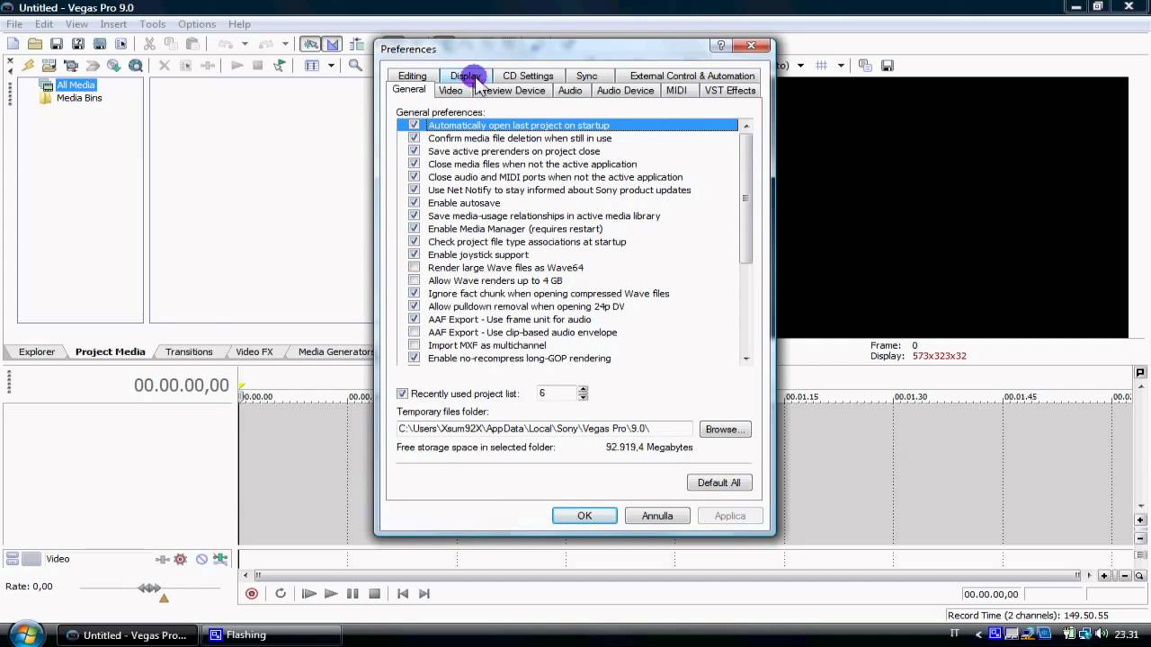The height and width of the screenshot is (647, 1151).
Task: Open Overlays grid dropdown arrow in preview
Action: [842, 66]
